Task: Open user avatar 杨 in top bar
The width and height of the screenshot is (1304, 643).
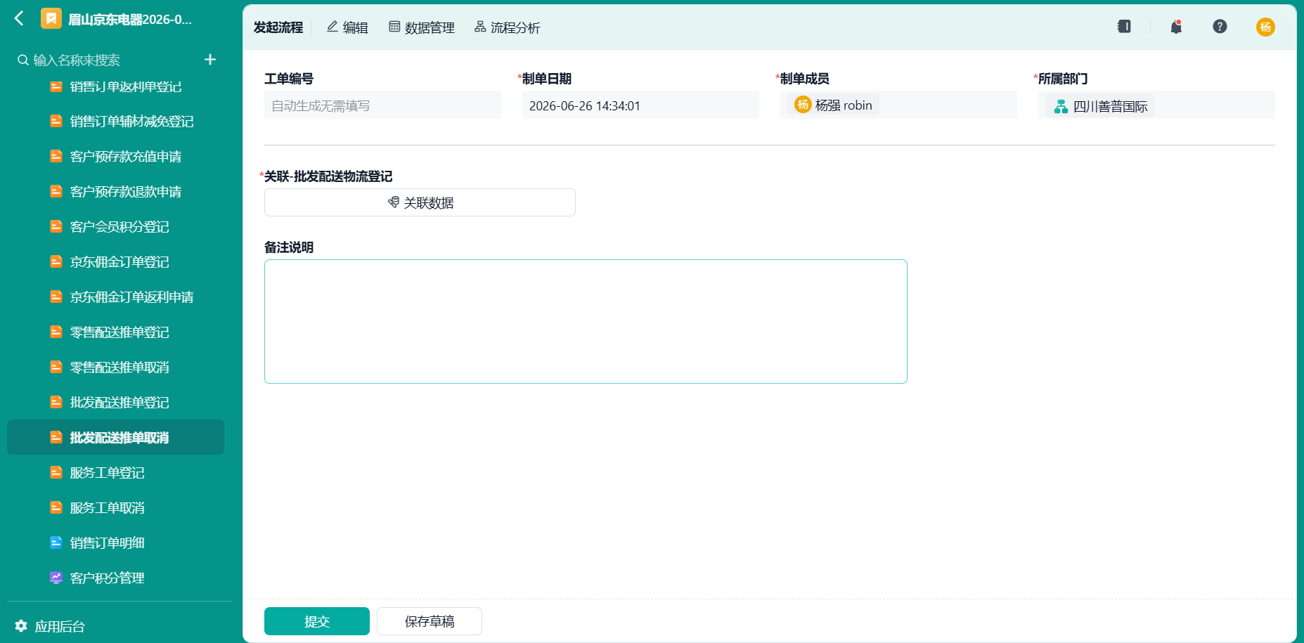Action: 1265,27
